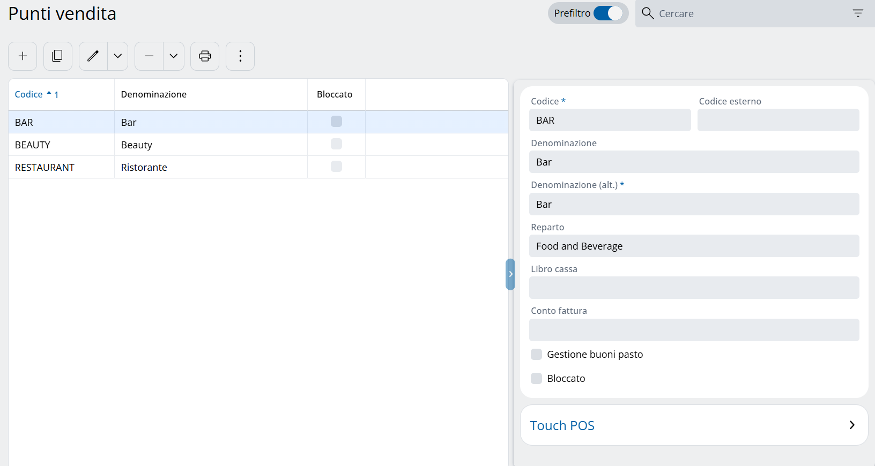Image resolution: width=875 pixels, height=466 pixels.
Task: Open the three-dot more options menu
Action: 240,56
